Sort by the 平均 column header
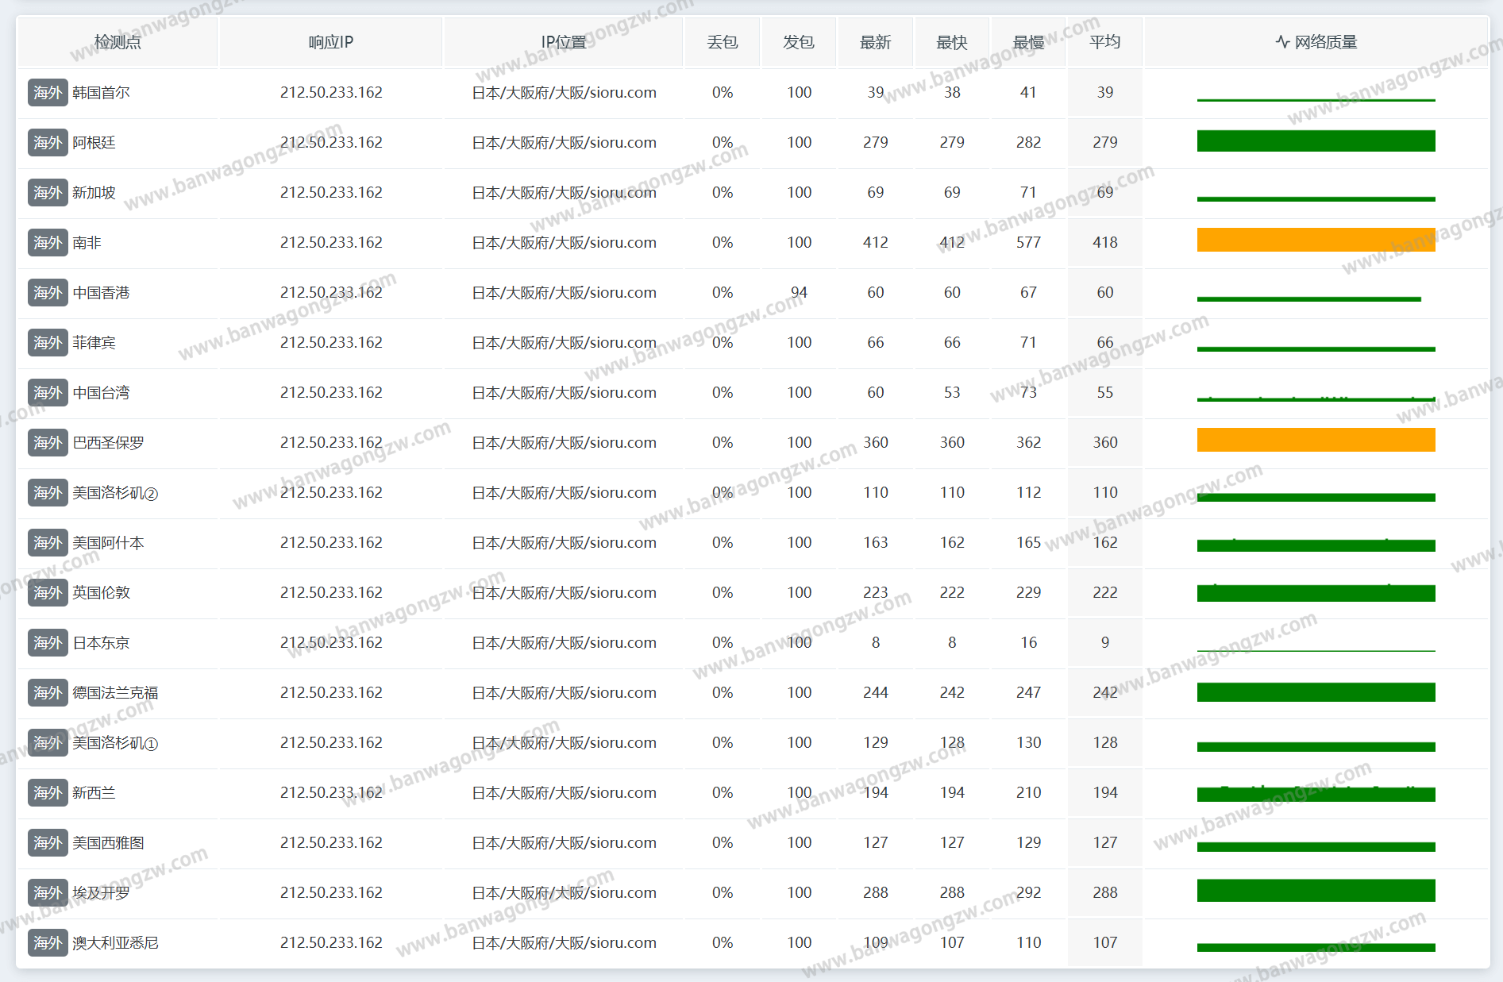The width and height of the screenshot is (1503, 982). (x=1104, y=42)
